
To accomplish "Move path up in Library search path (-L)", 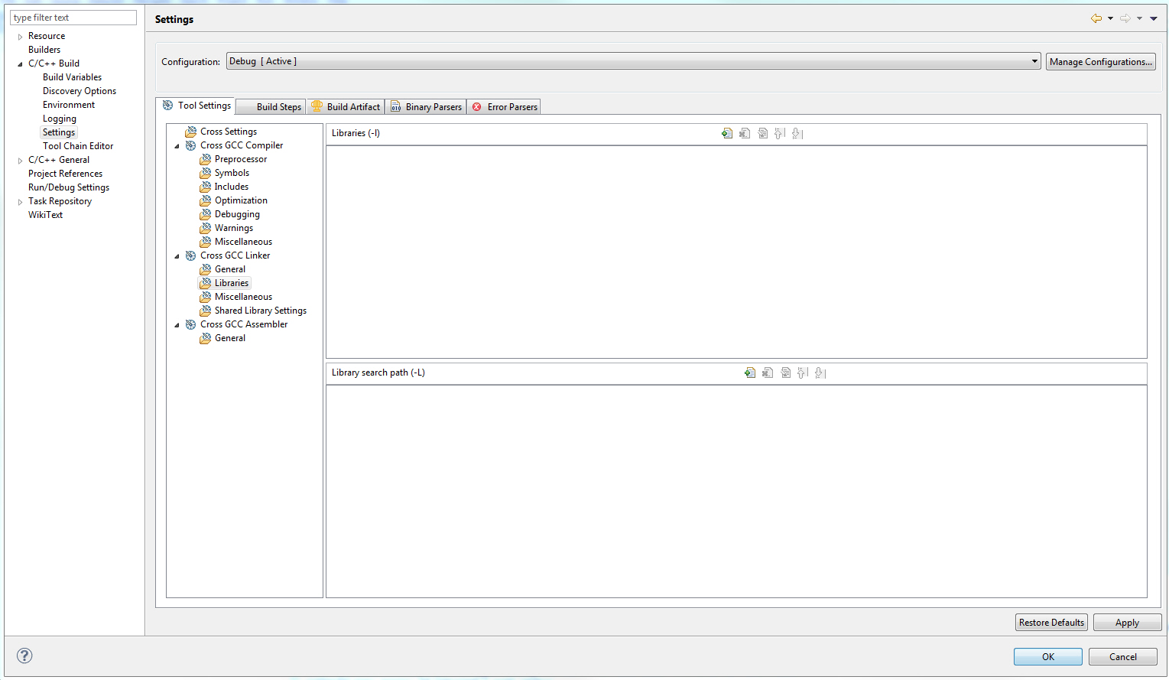I will 803,373.
